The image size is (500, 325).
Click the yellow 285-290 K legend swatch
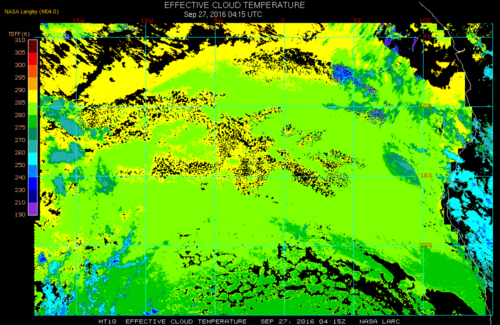pyautogui.click(x=33, y=96)
